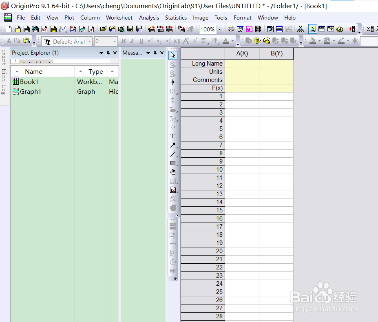
Task: Open the slide show of graphs icon
Action: point(240,29)
